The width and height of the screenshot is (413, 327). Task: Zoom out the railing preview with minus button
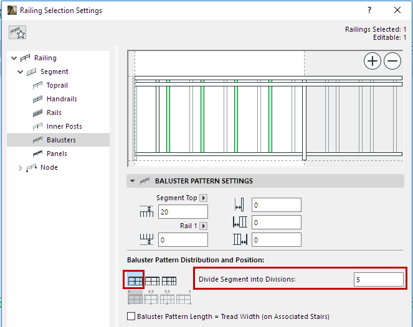point(392,61)
